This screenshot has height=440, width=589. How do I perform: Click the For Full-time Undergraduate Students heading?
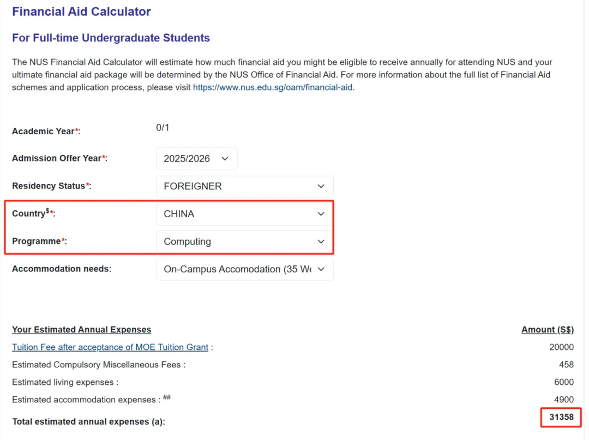pos(111,38)
